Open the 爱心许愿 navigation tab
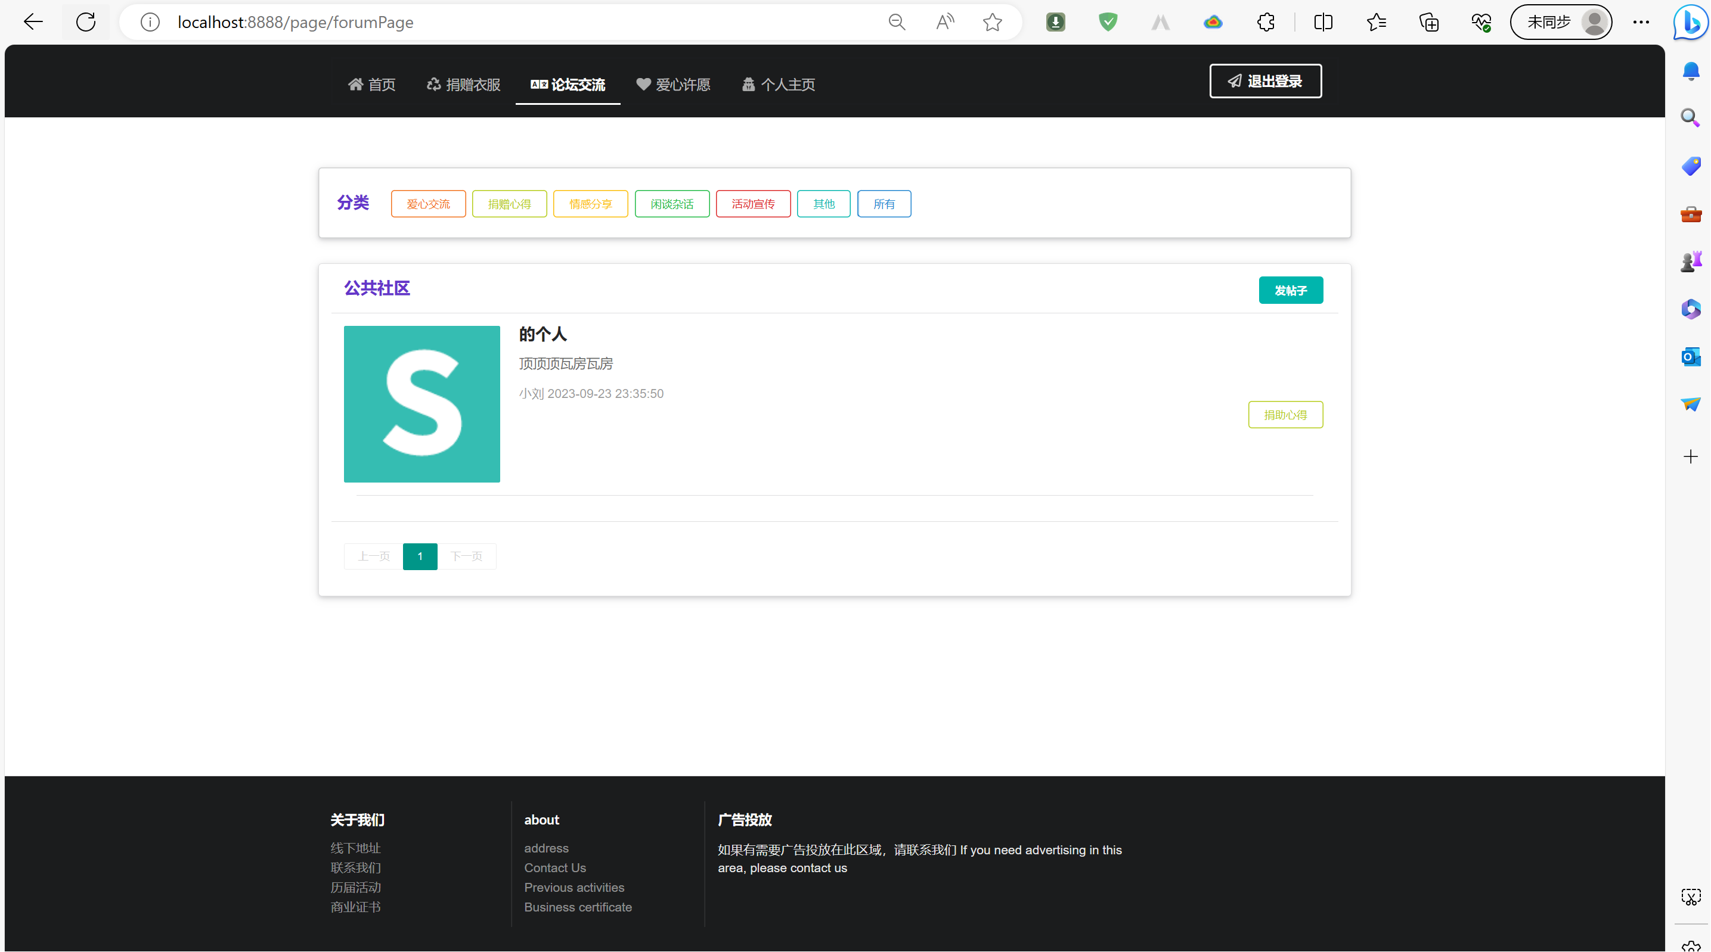The width and height of the screenshot is (1711, 952). 674,85
